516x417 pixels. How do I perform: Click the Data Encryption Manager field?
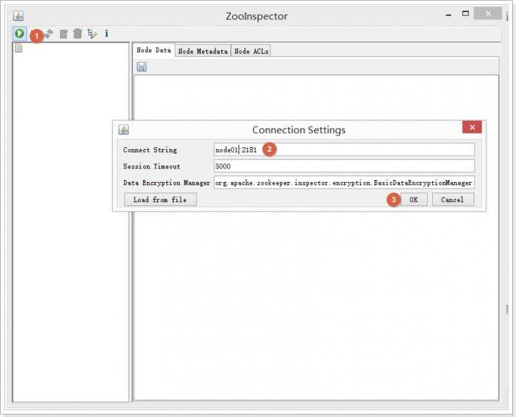pos(344,183)
